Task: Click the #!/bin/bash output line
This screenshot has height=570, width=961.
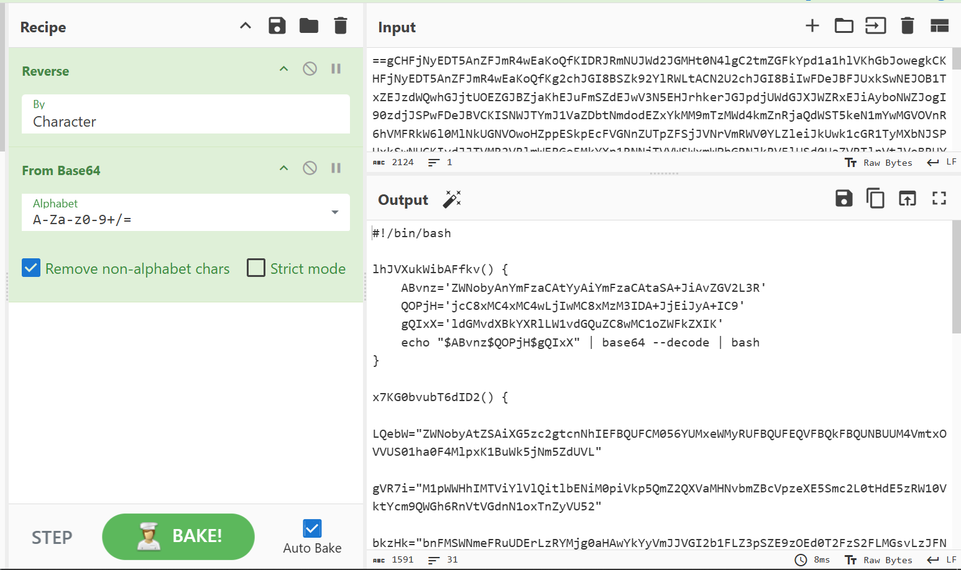Action: coord(412,233)
